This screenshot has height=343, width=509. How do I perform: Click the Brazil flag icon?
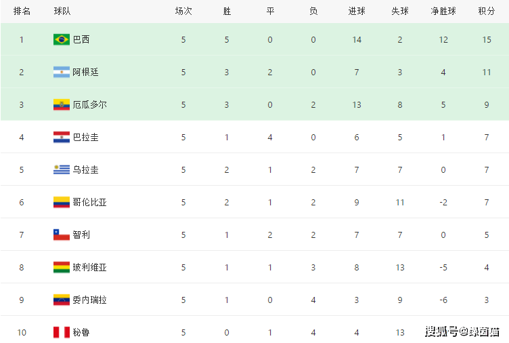point(62,40)
